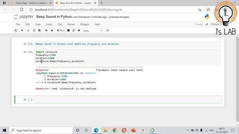Restart the kernel icon
The image size is (239, 134).
[74, 31]
